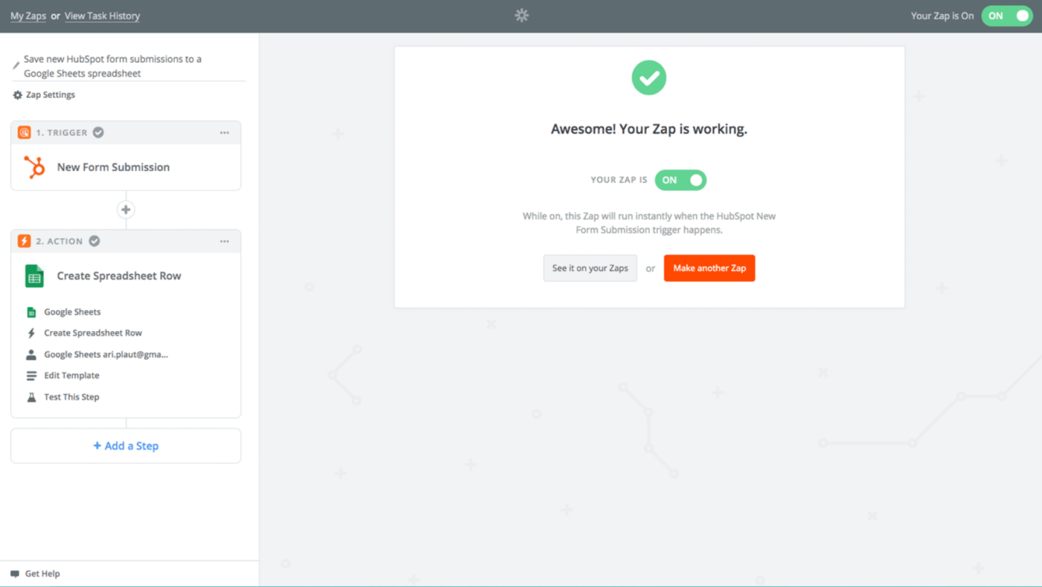Click the Create Spreadsheet Row action title
The width and height of the screenshot is (1042, 587).
tap(119, 276)
